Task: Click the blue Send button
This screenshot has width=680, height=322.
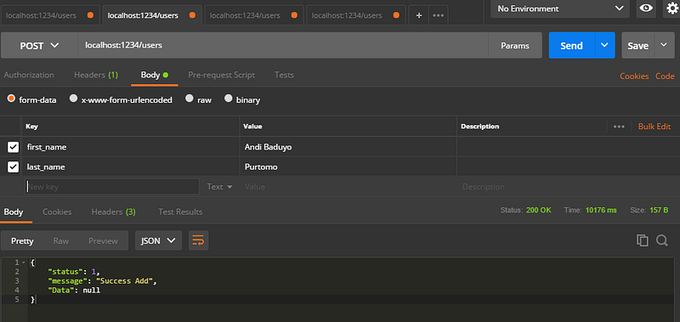Action: click(x=571, y=46)
